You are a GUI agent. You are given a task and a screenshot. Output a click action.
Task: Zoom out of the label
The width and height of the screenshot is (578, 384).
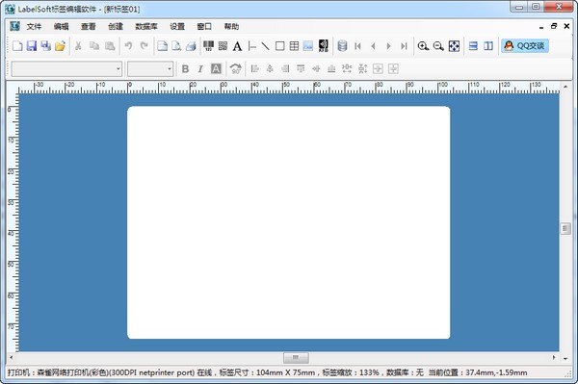pyautogui.click(x=438, y=46)
